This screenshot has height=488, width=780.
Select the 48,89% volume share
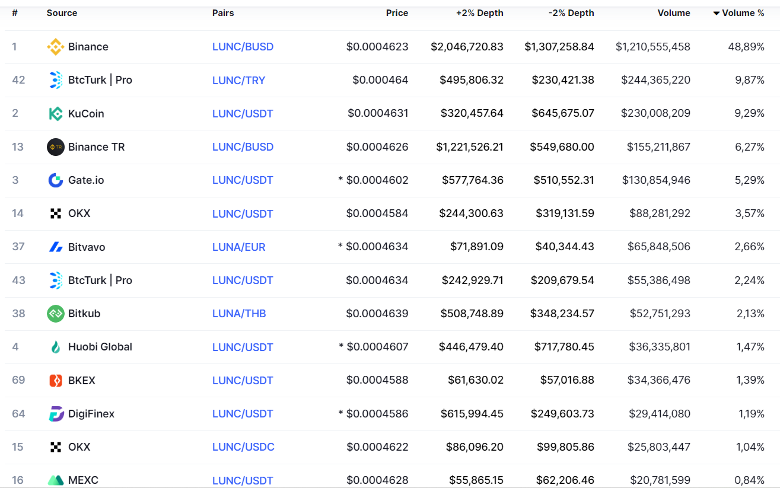pyautogui.click(x=746, y=47)
